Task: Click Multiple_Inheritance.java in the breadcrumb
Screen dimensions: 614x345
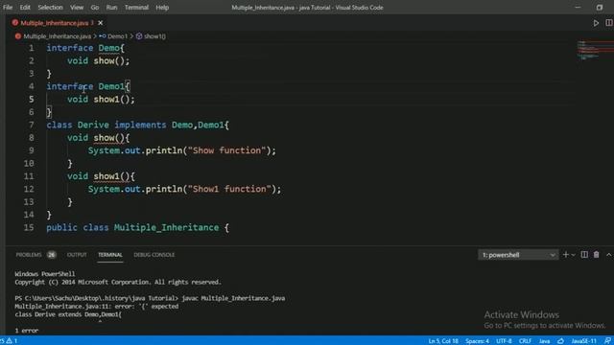Action: pos(57,36)
